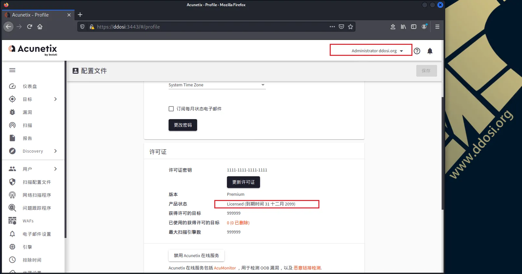Open System Time Zone dropdown

point(217,85)
